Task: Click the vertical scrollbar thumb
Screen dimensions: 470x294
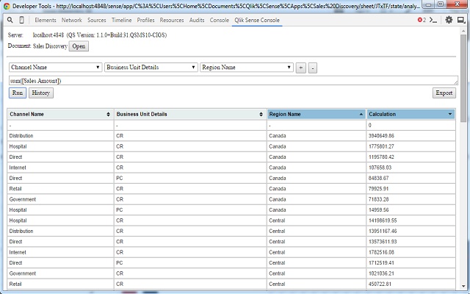Action: (x=463, y=78)
